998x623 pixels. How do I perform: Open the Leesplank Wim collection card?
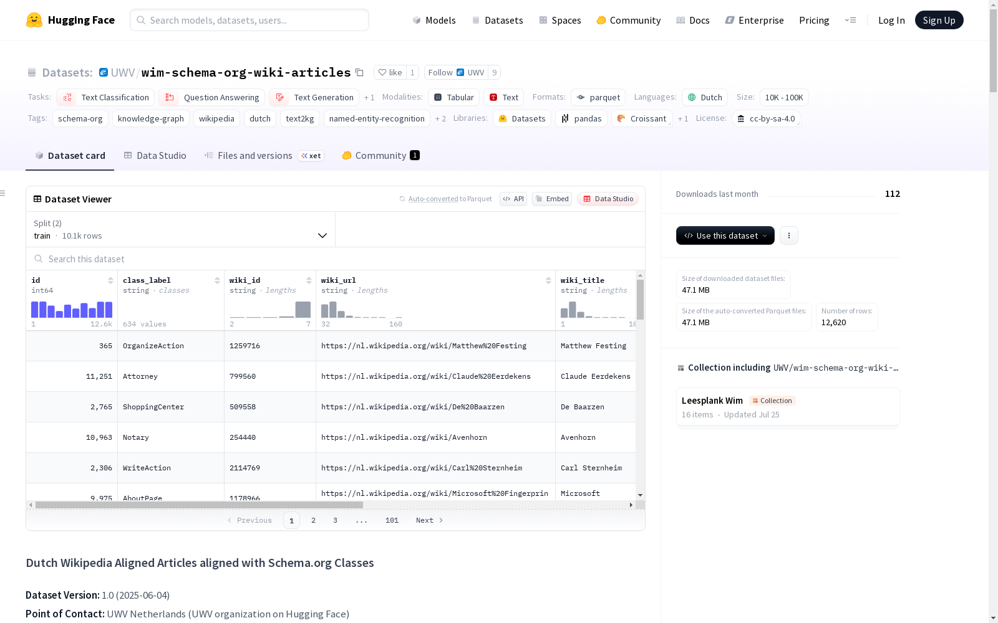tap(788, 407)
